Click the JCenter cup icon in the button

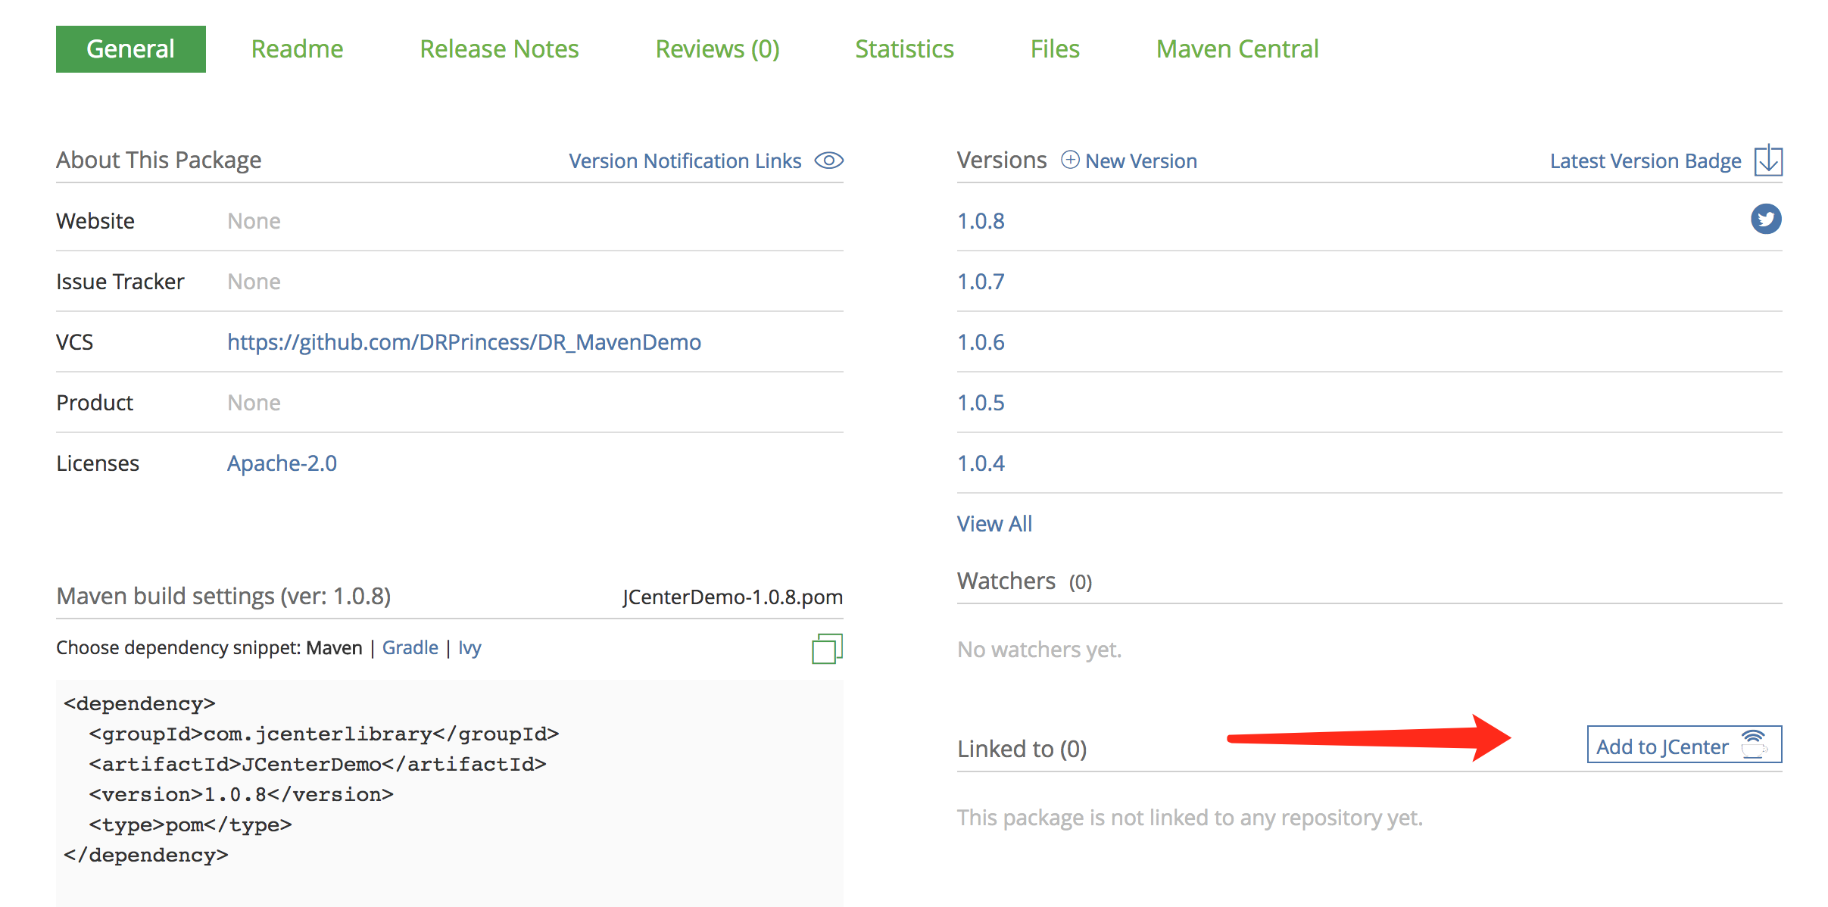tap(1755, 744)
